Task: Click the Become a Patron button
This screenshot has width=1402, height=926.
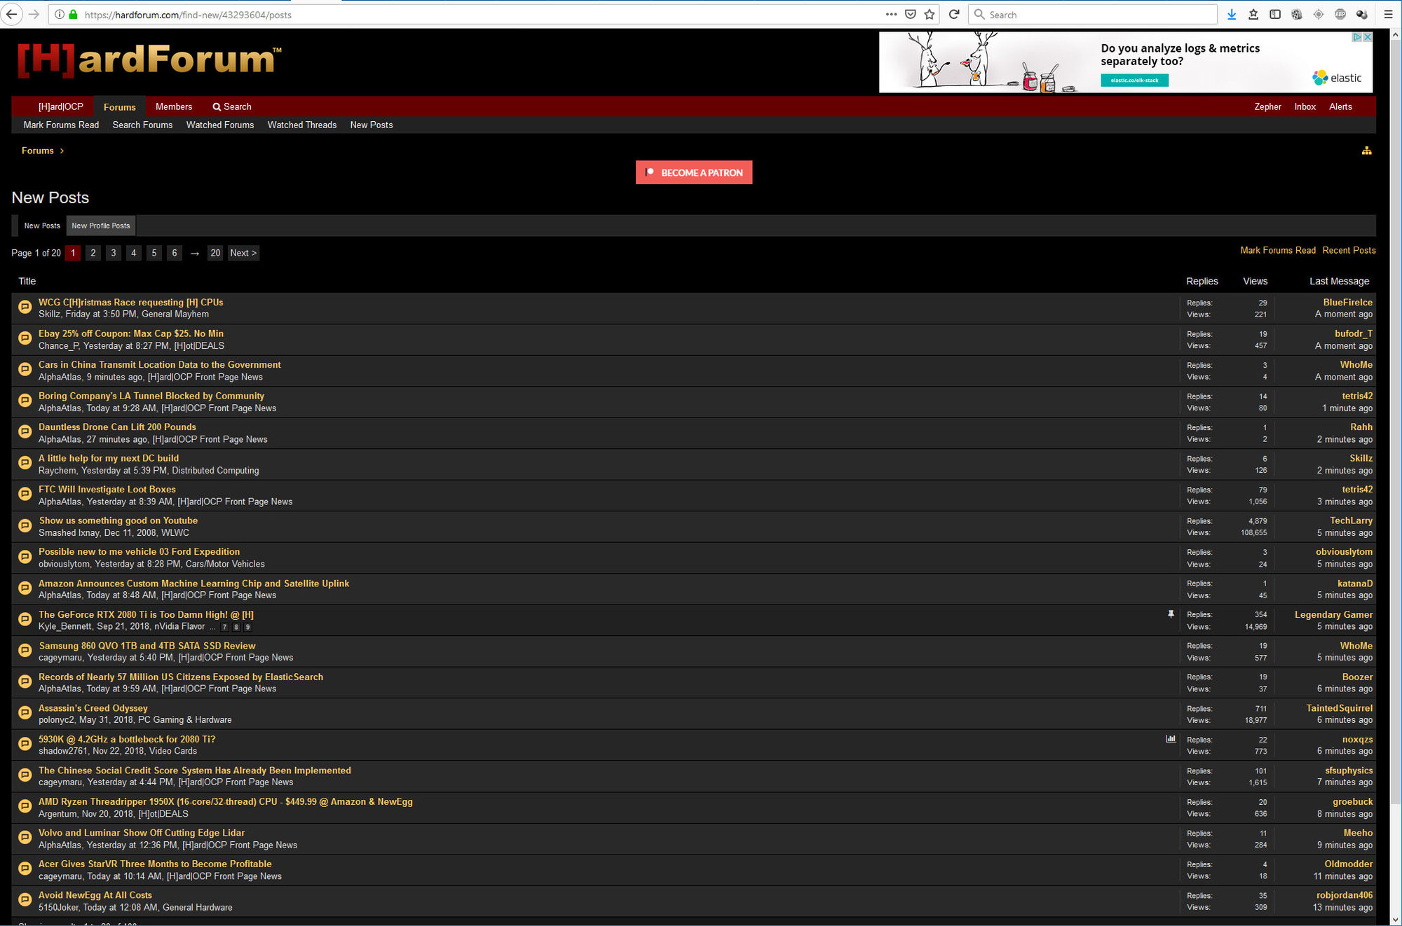Action: (694, 172)
